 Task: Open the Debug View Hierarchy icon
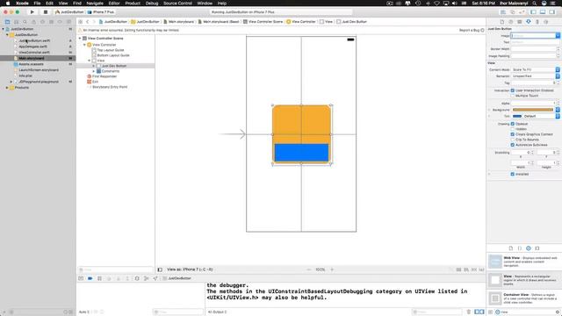[x=137, y=278]
